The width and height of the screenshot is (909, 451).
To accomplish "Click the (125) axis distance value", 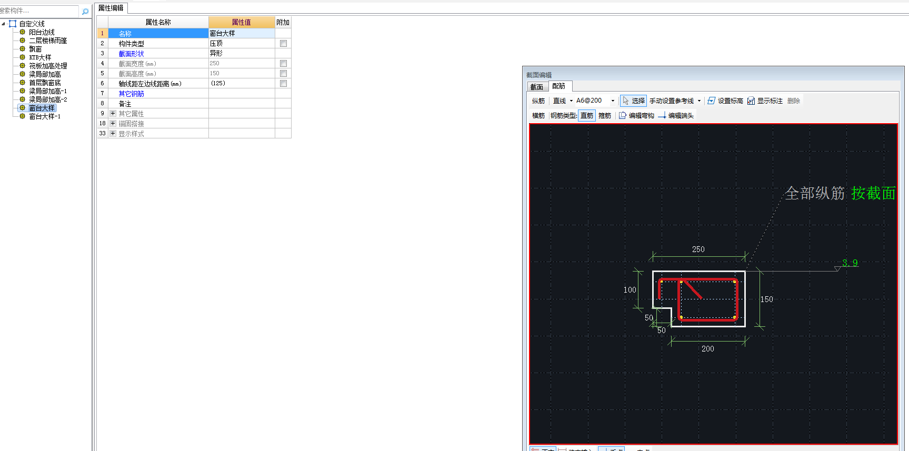I will (242, 83).
